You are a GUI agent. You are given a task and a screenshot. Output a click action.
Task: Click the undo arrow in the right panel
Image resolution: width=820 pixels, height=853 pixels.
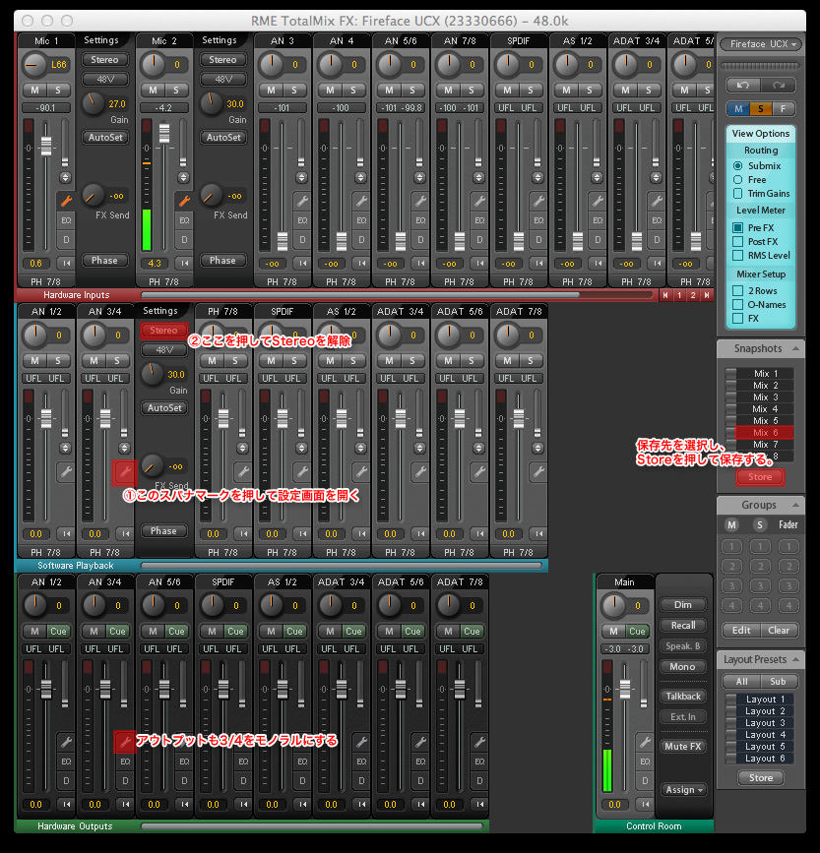(x=742, y=86)
